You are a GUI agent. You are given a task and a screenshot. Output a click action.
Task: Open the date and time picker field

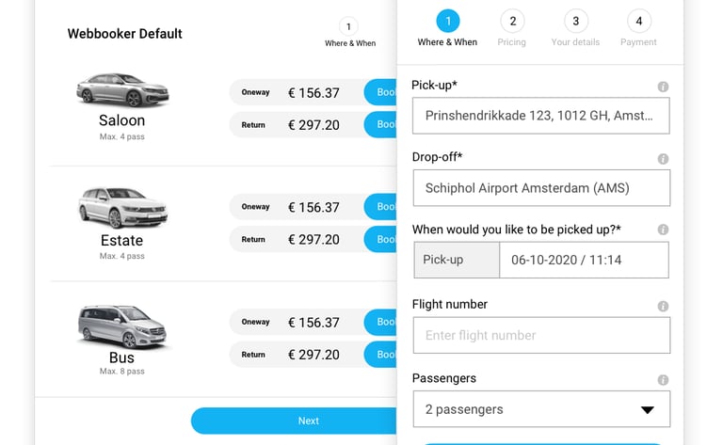[584, 260]
